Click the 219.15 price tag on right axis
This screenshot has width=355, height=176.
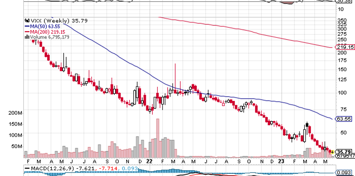[345, 47]
